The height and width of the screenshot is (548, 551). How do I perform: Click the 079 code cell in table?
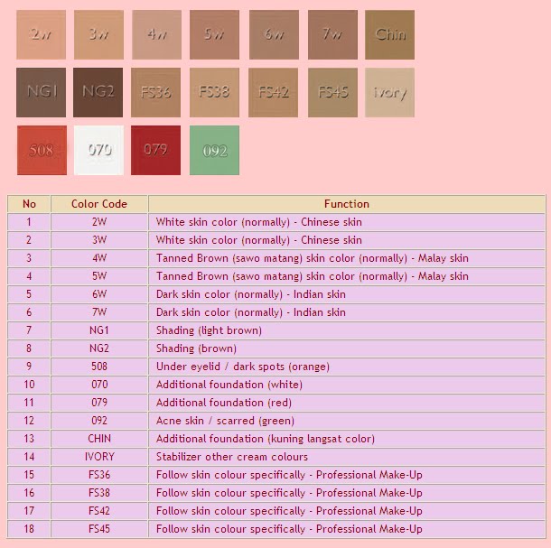click(x=99, y=403)
